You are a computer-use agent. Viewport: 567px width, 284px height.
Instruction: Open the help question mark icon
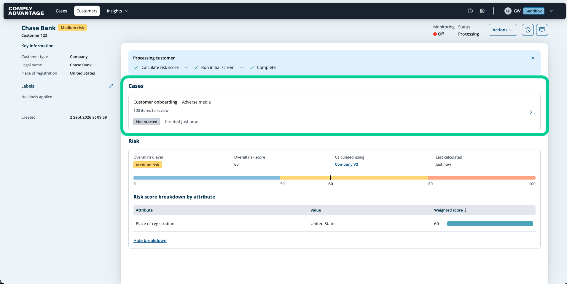(x=470, y=11)
